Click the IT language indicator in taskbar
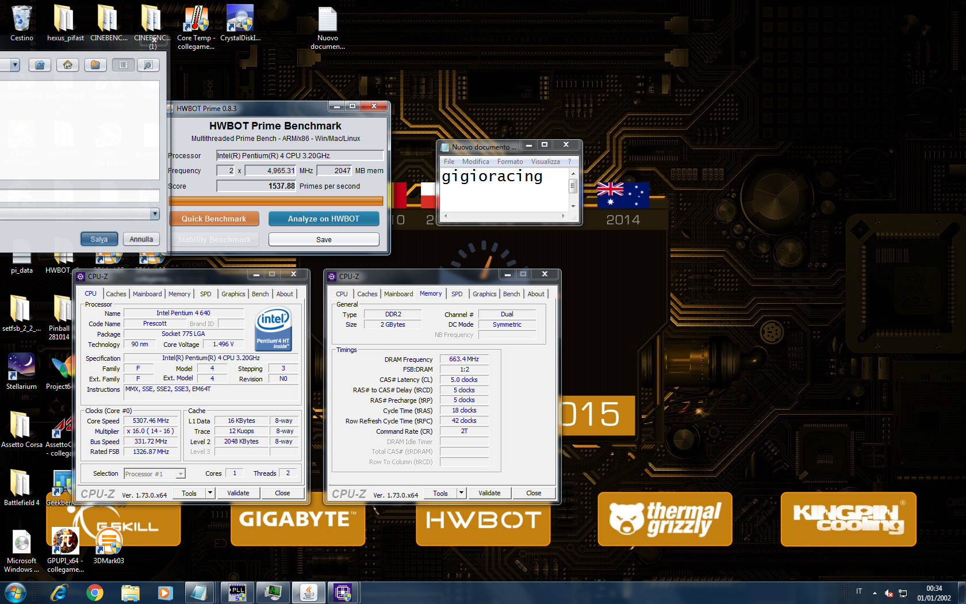 [859, 591]
